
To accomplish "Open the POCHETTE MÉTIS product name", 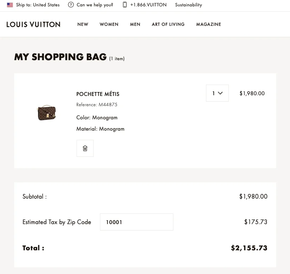I will click(97, 94).
